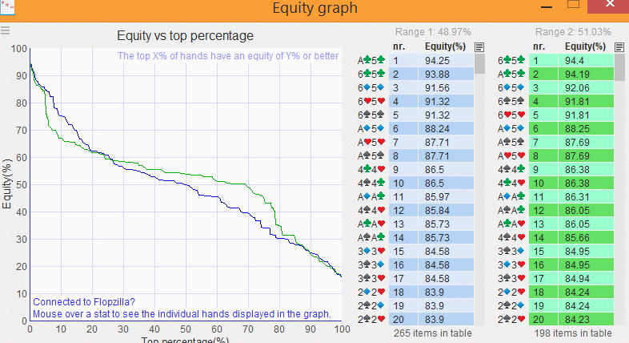Select Range 1 row 1 equity 94.25
This screenshot has height=343, width=629.
pos(446,61)
